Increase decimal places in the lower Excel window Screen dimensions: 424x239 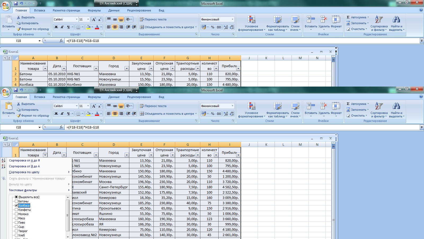[x=226, y=114]
